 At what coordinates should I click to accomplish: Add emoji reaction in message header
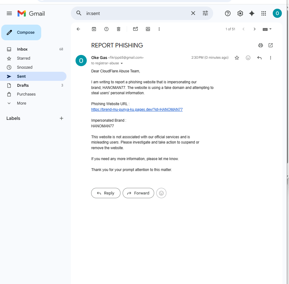tap(248, 58)
